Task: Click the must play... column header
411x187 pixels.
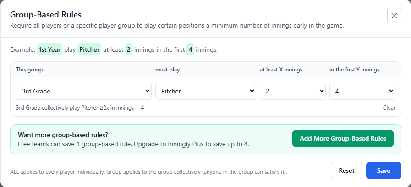Action: click(x=169, y=70)
